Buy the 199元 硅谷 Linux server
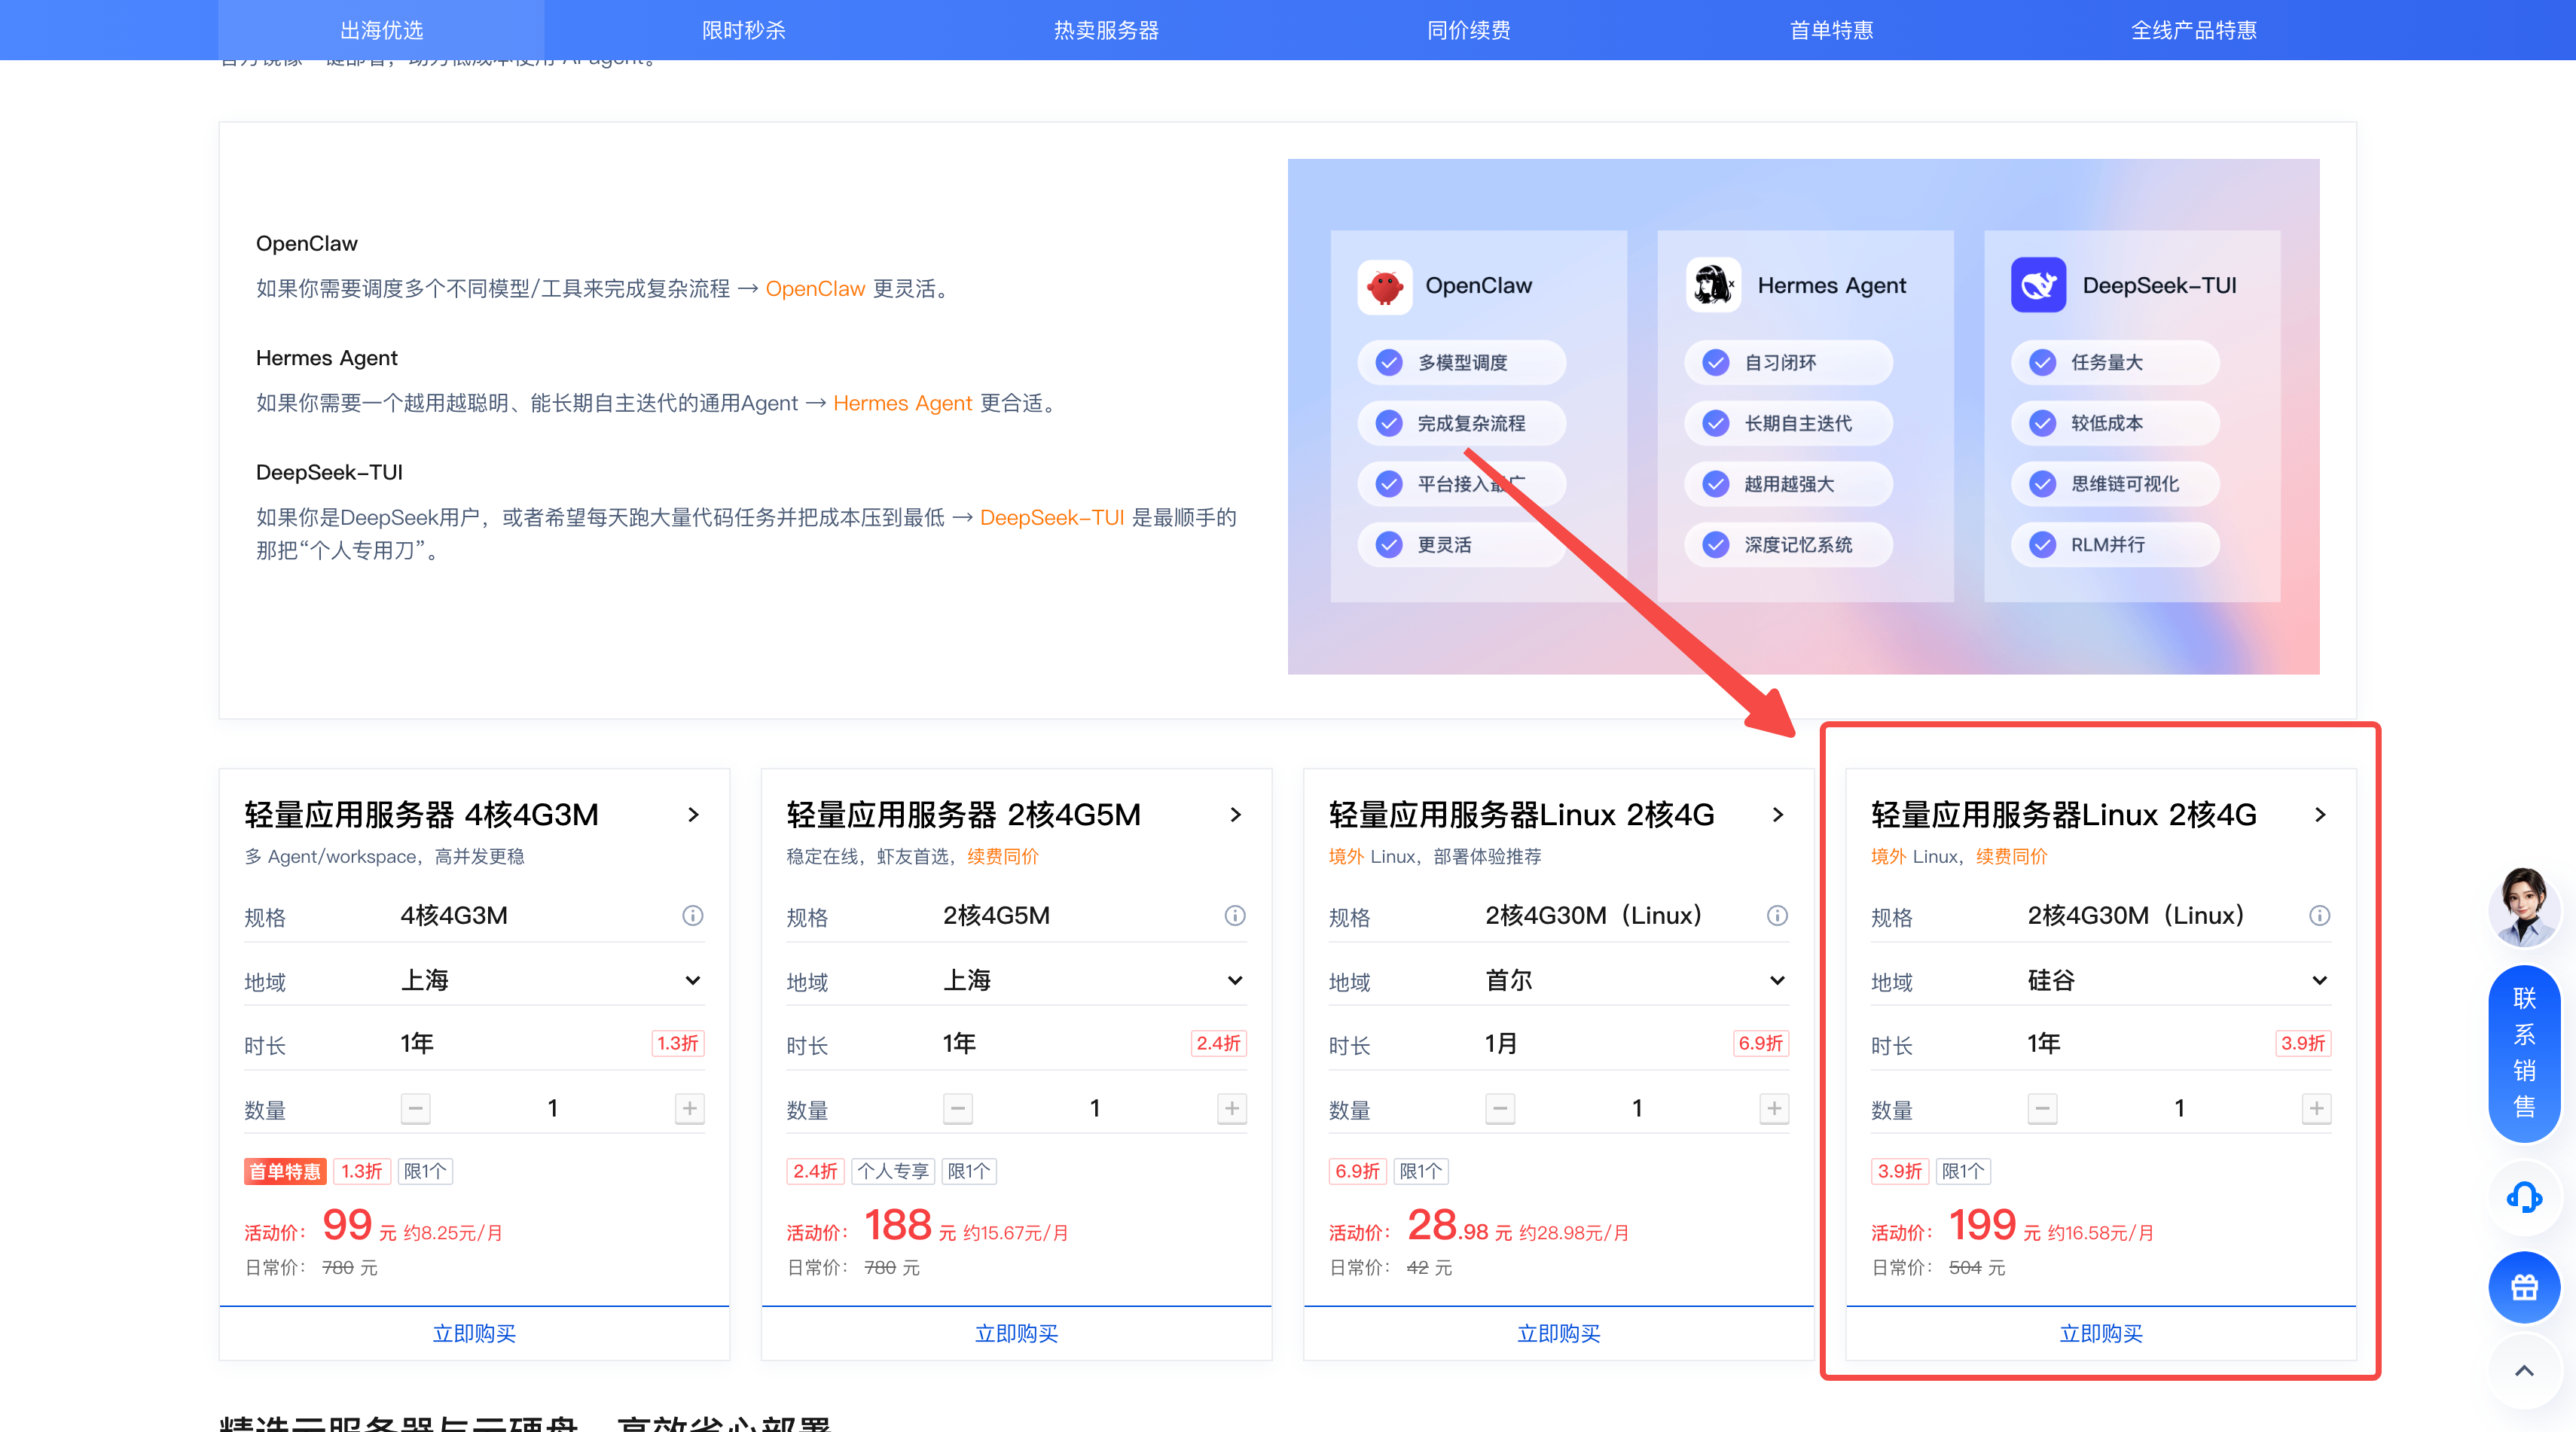The width and height of the screenshot is (2576, 1432). [2101, 1333]
